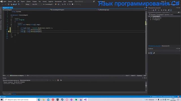
Task: Open the Справка menu
Action: (70, 1)
